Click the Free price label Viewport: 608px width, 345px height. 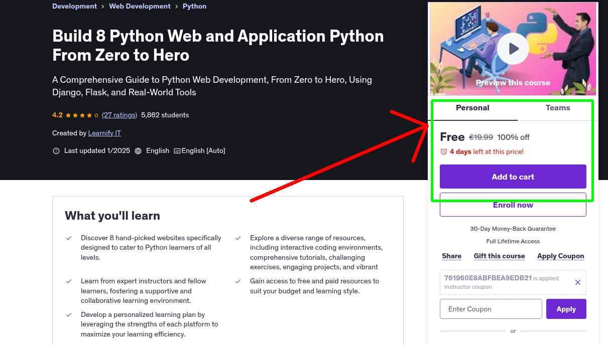452,137
